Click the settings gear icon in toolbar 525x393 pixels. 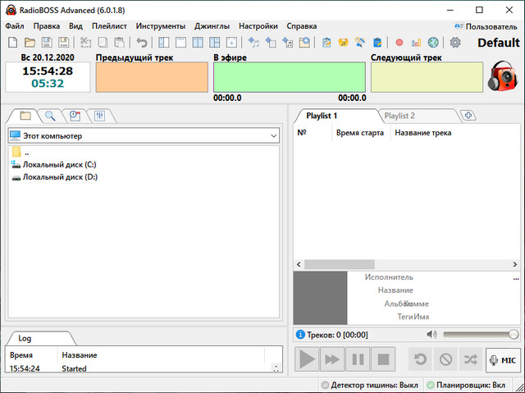click(455, 43)
